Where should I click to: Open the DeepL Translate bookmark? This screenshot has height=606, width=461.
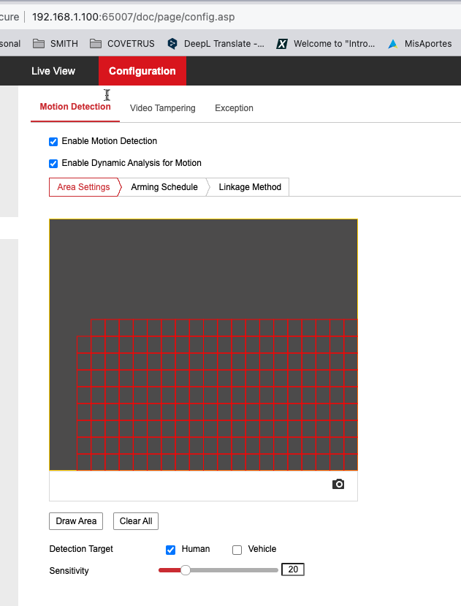pyautogui.click(x=216, y=44)
